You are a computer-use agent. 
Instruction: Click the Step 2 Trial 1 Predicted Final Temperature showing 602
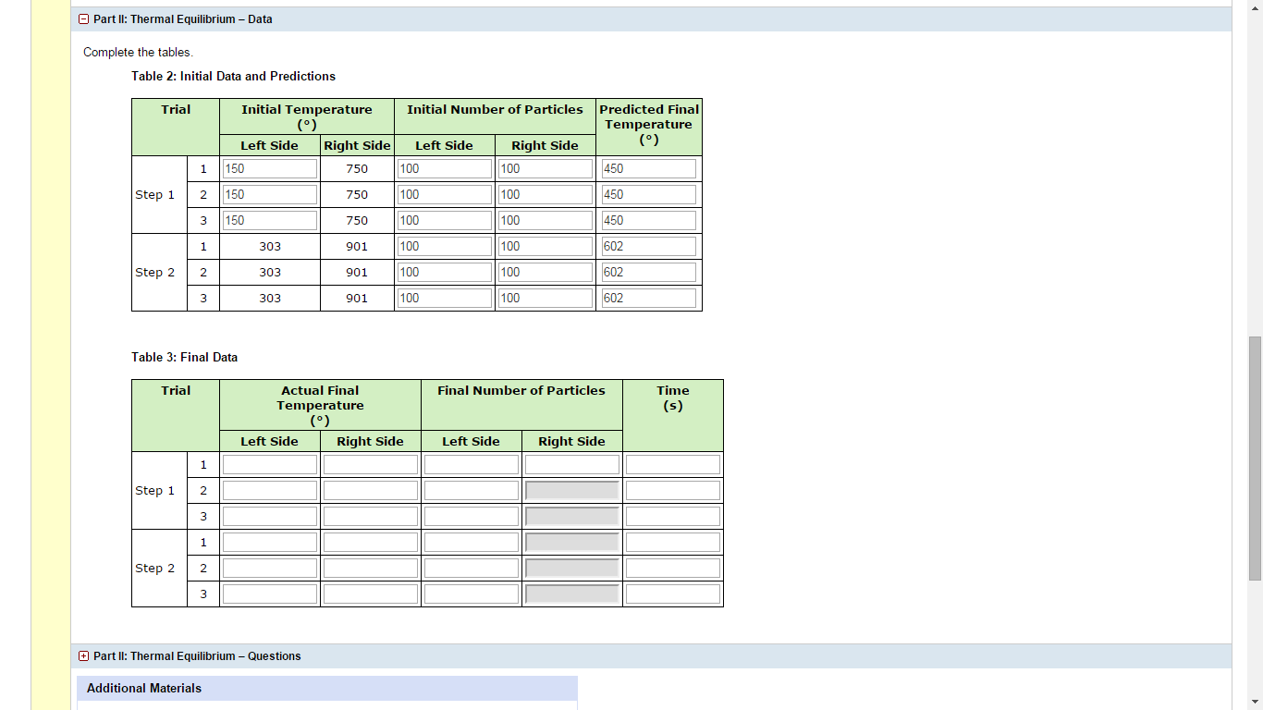(645, 245)
